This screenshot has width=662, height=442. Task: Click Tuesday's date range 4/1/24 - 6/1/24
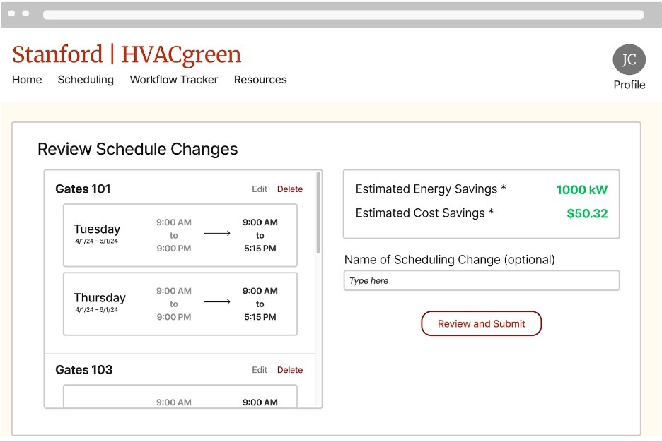pos(97,241)
